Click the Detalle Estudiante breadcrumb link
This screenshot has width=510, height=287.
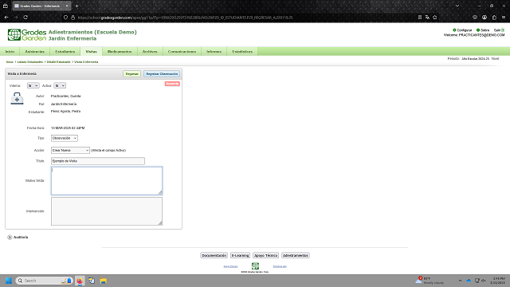pyautogui.click(x=58, y=62)
